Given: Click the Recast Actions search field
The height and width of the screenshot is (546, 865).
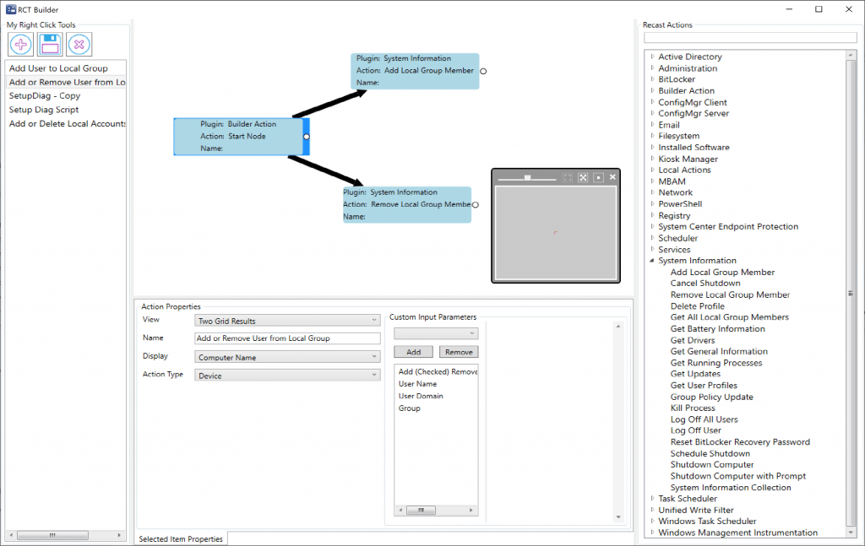Looking at the screenshot, I should 750,37.
